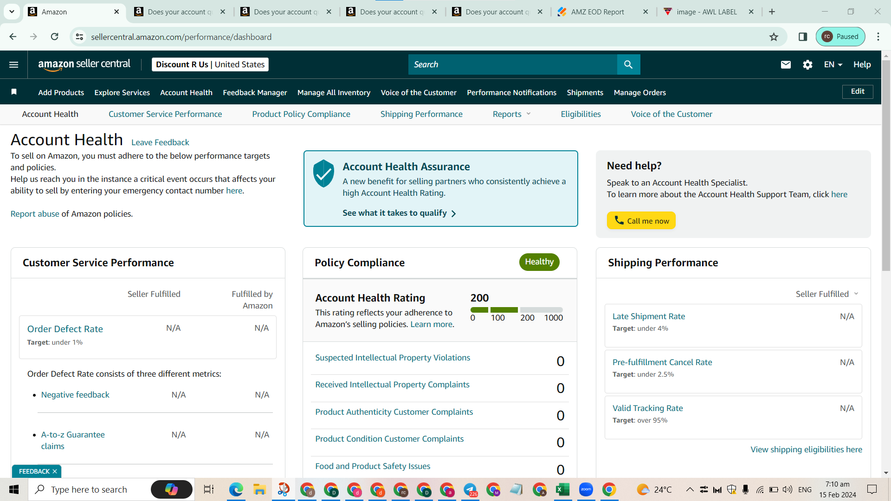Image resolution: width=891 pixels, height=501 pixels.
Task: Click the Paused profile button
Action: (x=840, y=37)
